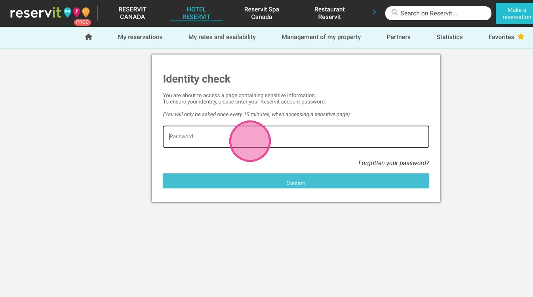Click the reservit logo text
This screenshot has width=533, height=297.
36,13
